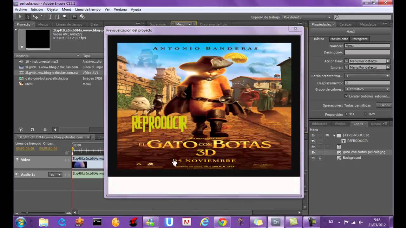Open the Archivo menu
Screen dimensions: 406x228
tap(21, 9)
